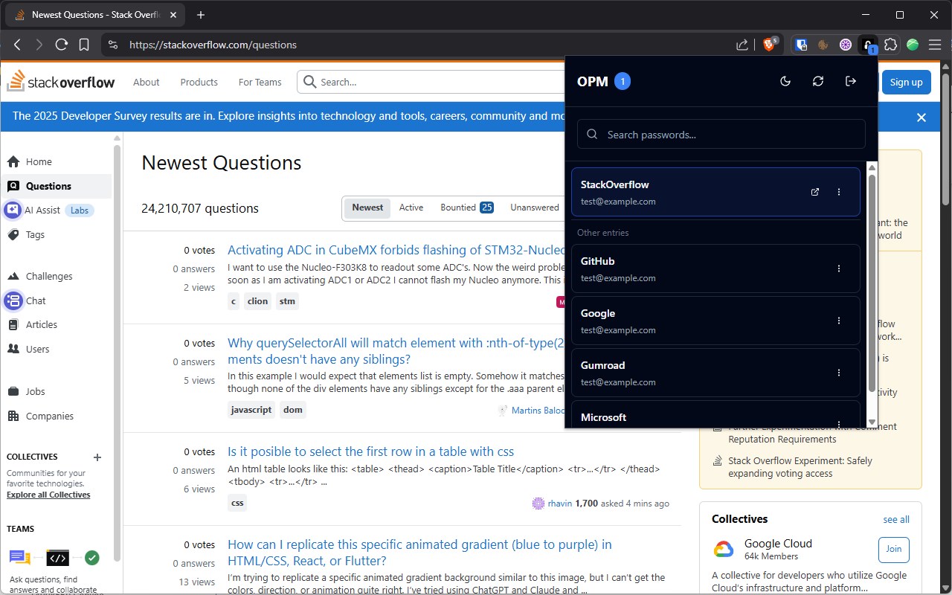Select the Google password entry

[715, 321]
